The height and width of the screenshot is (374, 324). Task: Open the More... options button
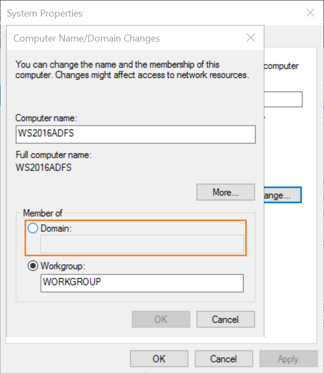tap(226, 192)
